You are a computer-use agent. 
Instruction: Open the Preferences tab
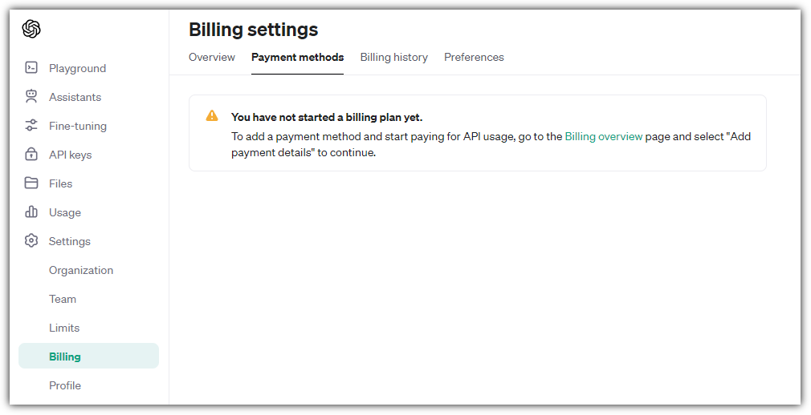coord(474,58)
